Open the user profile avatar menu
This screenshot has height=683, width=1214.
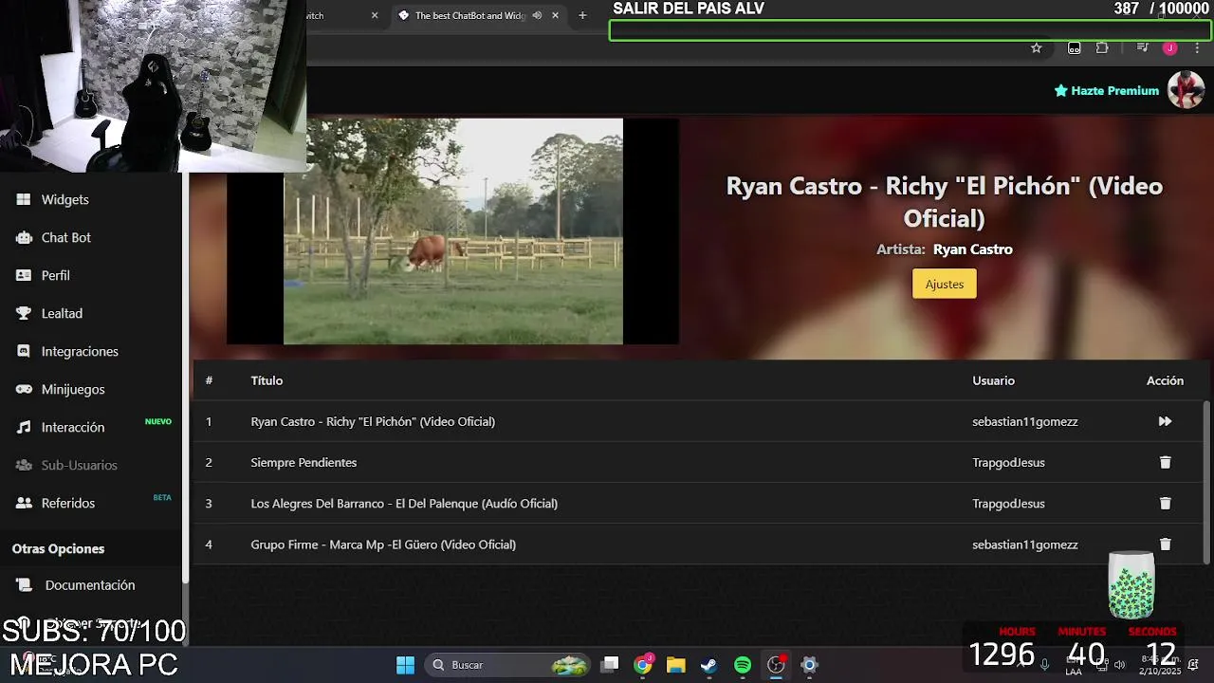coord(1186,90)
